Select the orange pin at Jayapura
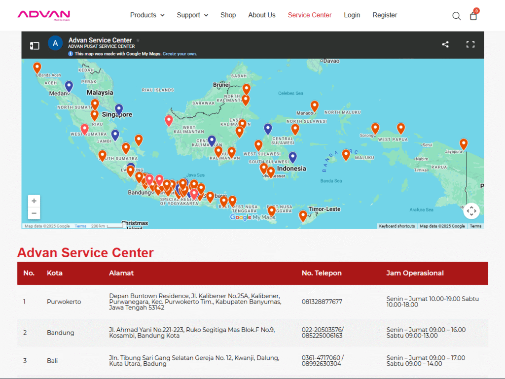This screenshot has width=505, height=379. tap(464, 145)
